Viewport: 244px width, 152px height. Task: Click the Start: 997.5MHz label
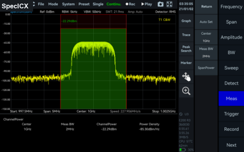pyautogui.click(x=21, y=111)
